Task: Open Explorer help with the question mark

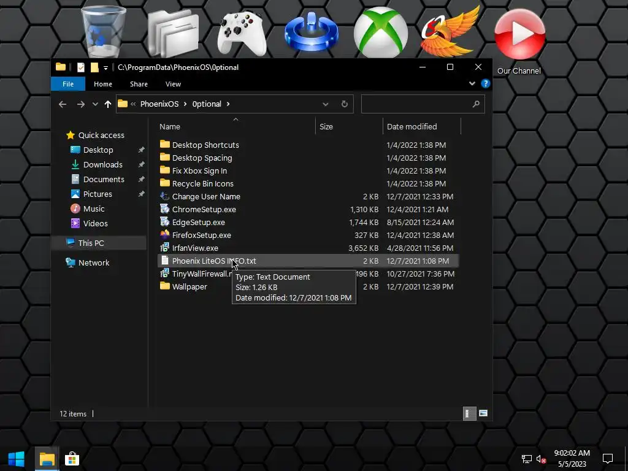Action: coord(486,83)
